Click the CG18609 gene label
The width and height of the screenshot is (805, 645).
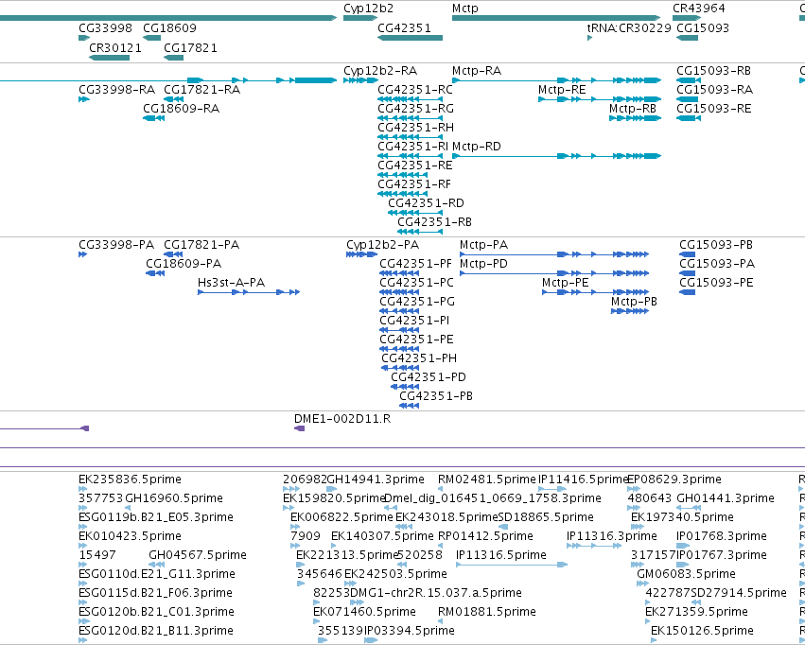pyautogui.click(x=169, y=27)
